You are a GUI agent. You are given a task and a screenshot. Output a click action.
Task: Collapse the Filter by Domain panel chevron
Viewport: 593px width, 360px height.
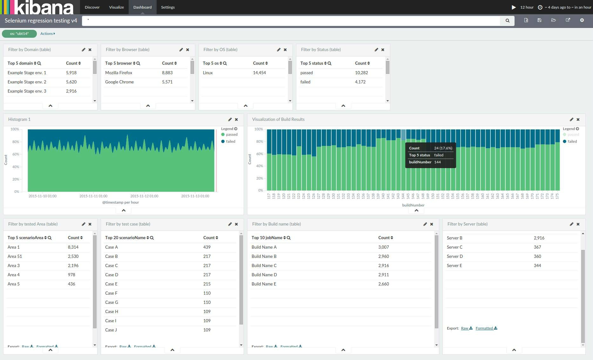pos(50,105)
